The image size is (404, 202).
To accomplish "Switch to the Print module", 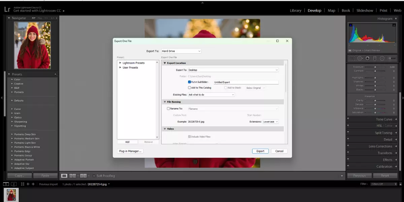I will [x=383, y=10].
